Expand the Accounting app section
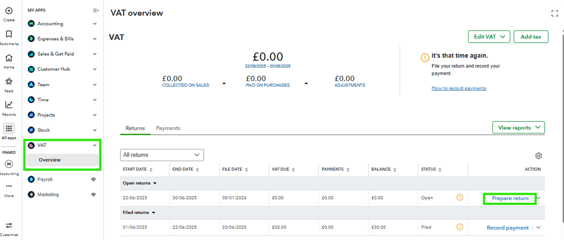The height and width of the screenshot is (240, 564). (x=95, y=24)
